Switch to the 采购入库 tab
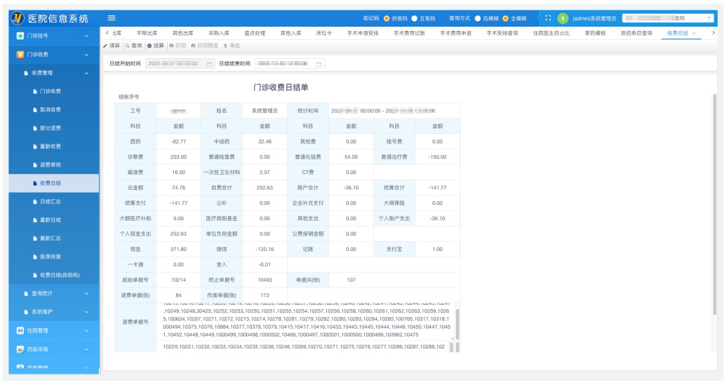The width and height of the screenshot is (727, 387). (219, 33)
